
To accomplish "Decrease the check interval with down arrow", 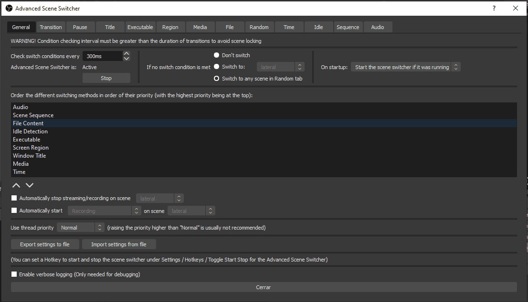I will click(127, 59).
